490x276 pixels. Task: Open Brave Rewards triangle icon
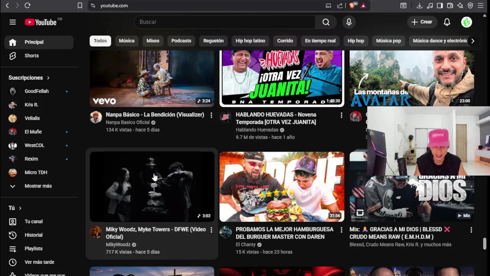pyautogui.click(x=363, y=5)
